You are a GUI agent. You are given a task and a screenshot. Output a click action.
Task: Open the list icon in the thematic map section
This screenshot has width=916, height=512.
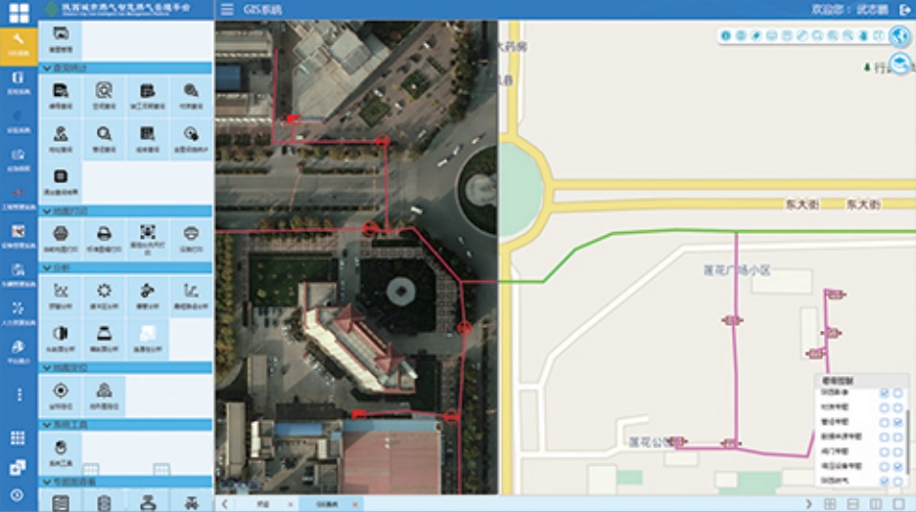[x=61, y=502]
